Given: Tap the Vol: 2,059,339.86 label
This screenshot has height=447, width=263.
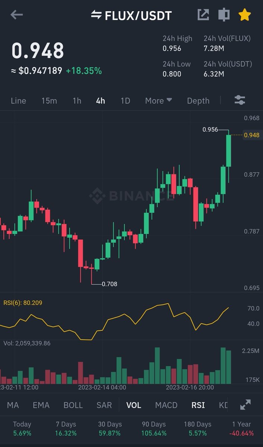Looking at the screenshot, I should (27, 343).
